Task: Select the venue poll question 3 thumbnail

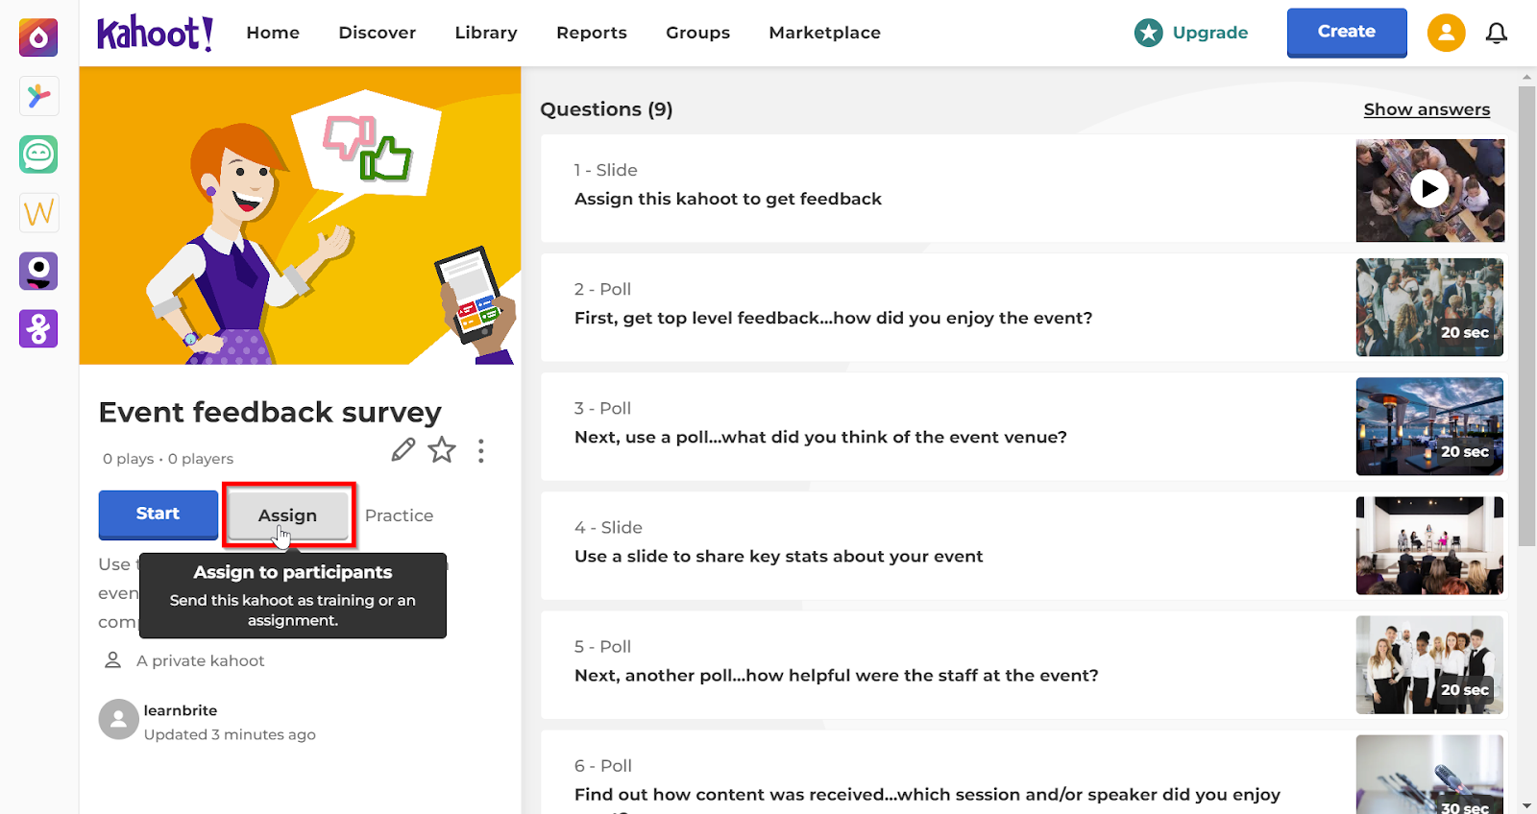Action: 1429,426
